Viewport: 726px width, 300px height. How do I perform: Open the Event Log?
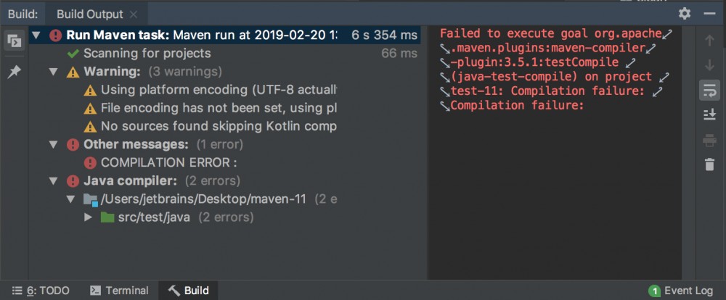[x=681, y=291]
